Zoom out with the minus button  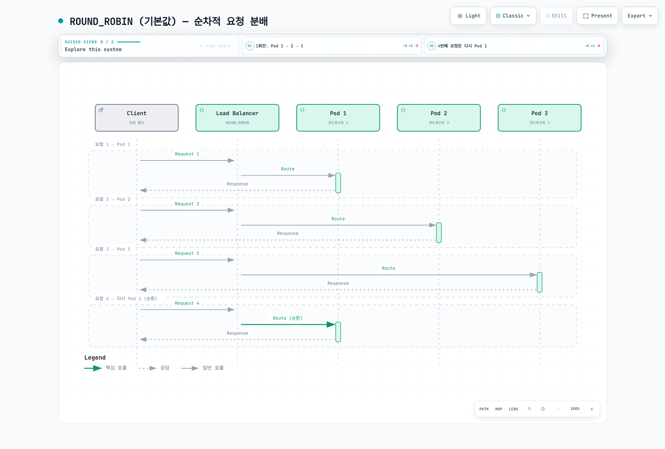tap(558, 409)
